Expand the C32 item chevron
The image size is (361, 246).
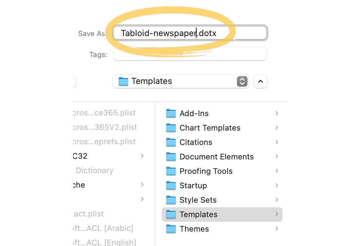point(142,156)
